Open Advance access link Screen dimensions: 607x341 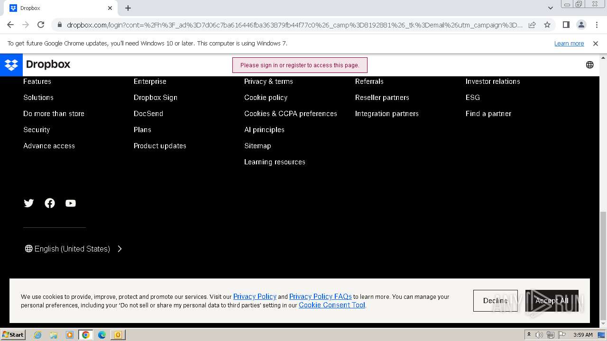pyautogui.click(x=49, y=146)
